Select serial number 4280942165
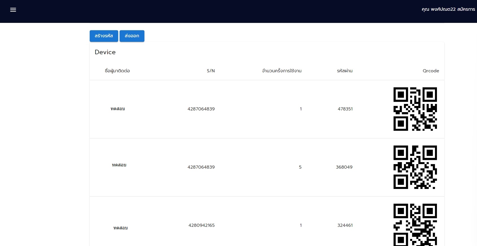Image resolution: width=477 pixels, height=246 pixels. point(202,225)
